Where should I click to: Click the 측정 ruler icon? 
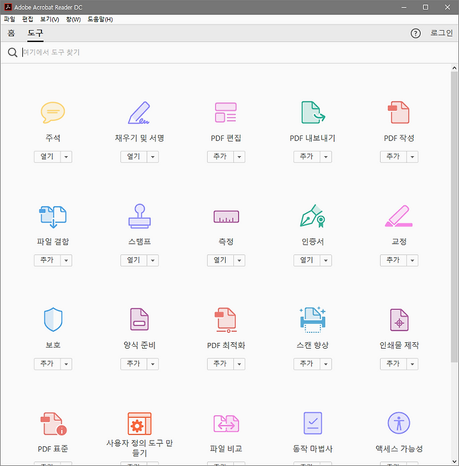click(x=226, y=216)
